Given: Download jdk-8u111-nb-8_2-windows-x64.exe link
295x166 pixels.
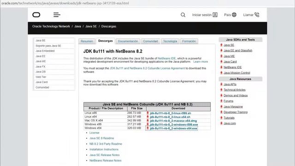Looking at the screenshot, I should 173,128.
